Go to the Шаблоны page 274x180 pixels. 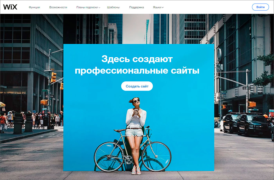pyautogui.click(x=113, y=7)
